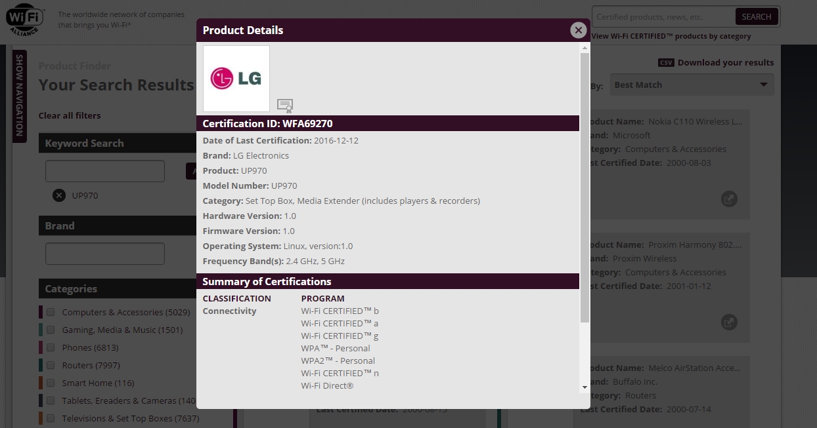Check Televisions & Set Top Boxes category
This screenshot has width=817, height=428.
tap(51, 418)
